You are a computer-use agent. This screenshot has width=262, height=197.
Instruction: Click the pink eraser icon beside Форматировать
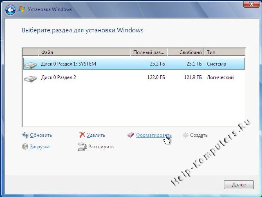(131, 135)
